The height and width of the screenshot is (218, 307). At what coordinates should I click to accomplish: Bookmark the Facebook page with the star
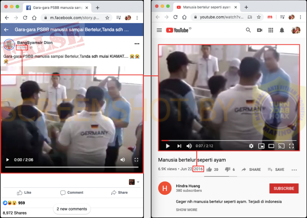tap(107, 18)
